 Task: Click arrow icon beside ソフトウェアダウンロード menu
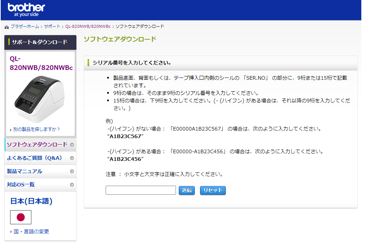tap(72, 145)
